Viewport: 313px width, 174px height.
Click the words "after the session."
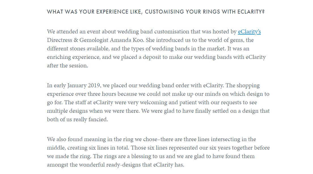[x=67, y=66]
